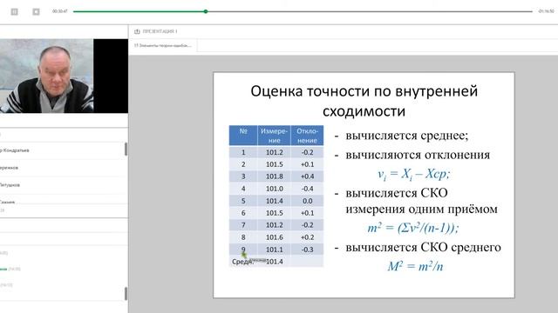Click the formula 'm² = (Σv²/(n-1))'
The height and width of the screenshot is (313, 558).
coord(413,228)
